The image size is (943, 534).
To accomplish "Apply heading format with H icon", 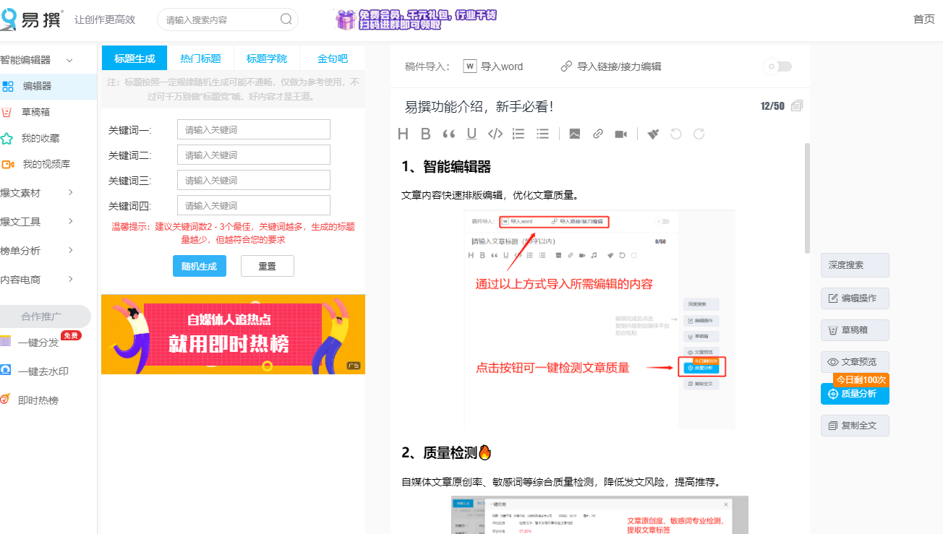I will click(x=404, y=134).
